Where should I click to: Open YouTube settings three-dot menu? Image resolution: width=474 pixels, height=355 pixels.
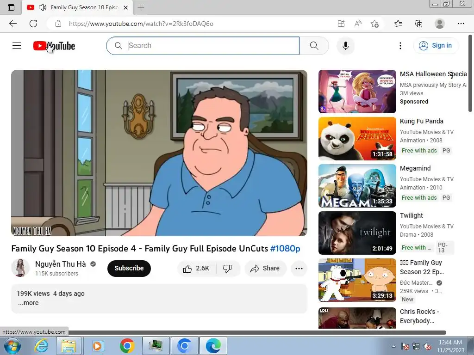(400, 46)
